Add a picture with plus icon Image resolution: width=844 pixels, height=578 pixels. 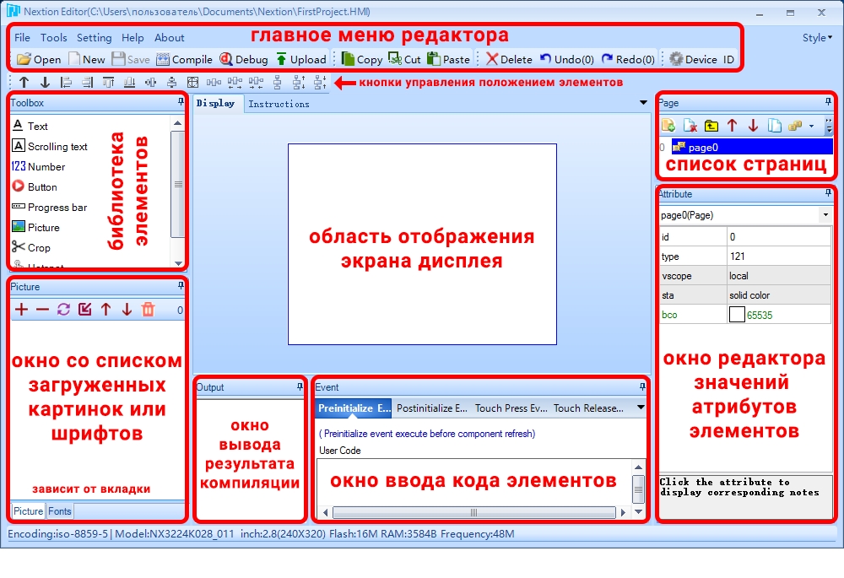22,310
